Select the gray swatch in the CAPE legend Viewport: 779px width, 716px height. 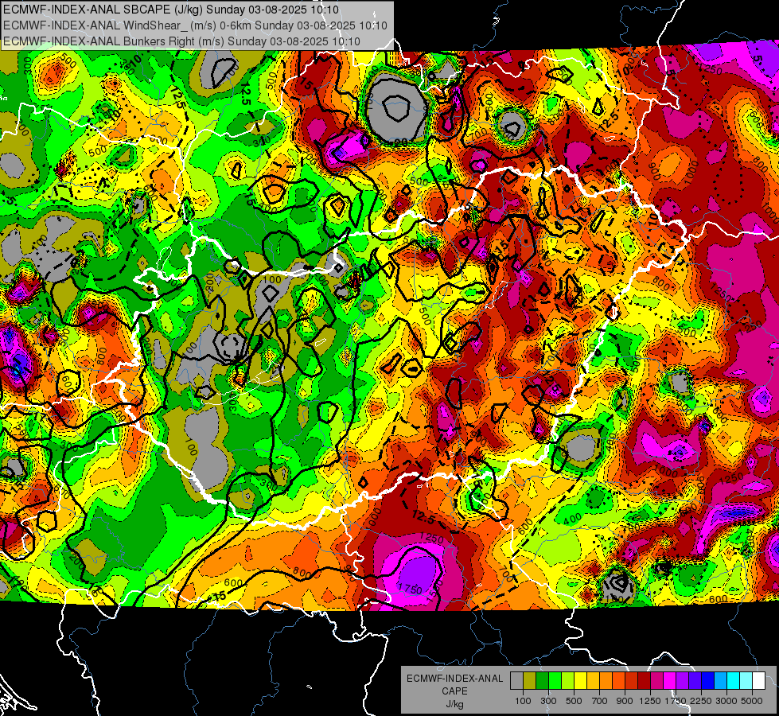516,680
